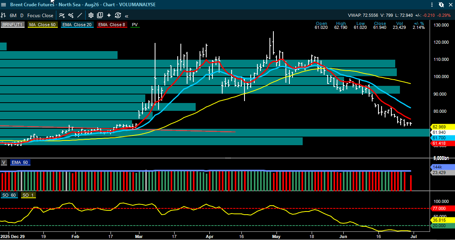Click the 144k volume EMA axis tag
Viewport: 455px width, 240px height.
[442, 167]
